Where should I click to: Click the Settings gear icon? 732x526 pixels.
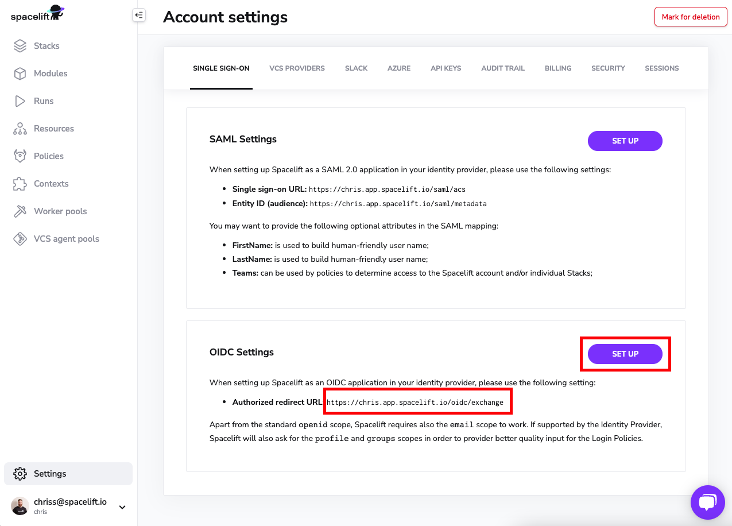coord(20,474)
